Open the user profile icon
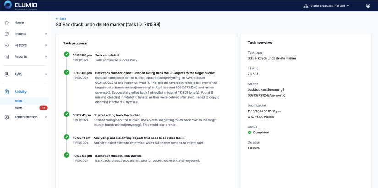Image resolution: width=378 pixels, height=188 pixels. [x=367, y=6]
